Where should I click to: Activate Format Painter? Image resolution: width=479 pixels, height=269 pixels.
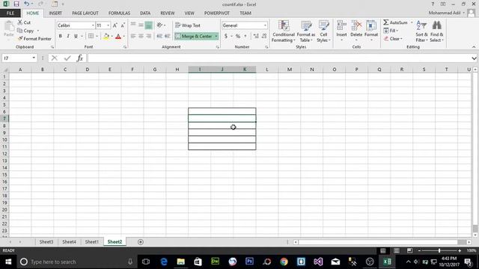click(x=34, y=39)
